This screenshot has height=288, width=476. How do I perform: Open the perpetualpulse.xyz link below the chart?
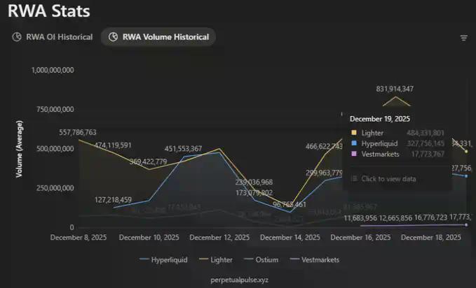click(x=240, y=279)
